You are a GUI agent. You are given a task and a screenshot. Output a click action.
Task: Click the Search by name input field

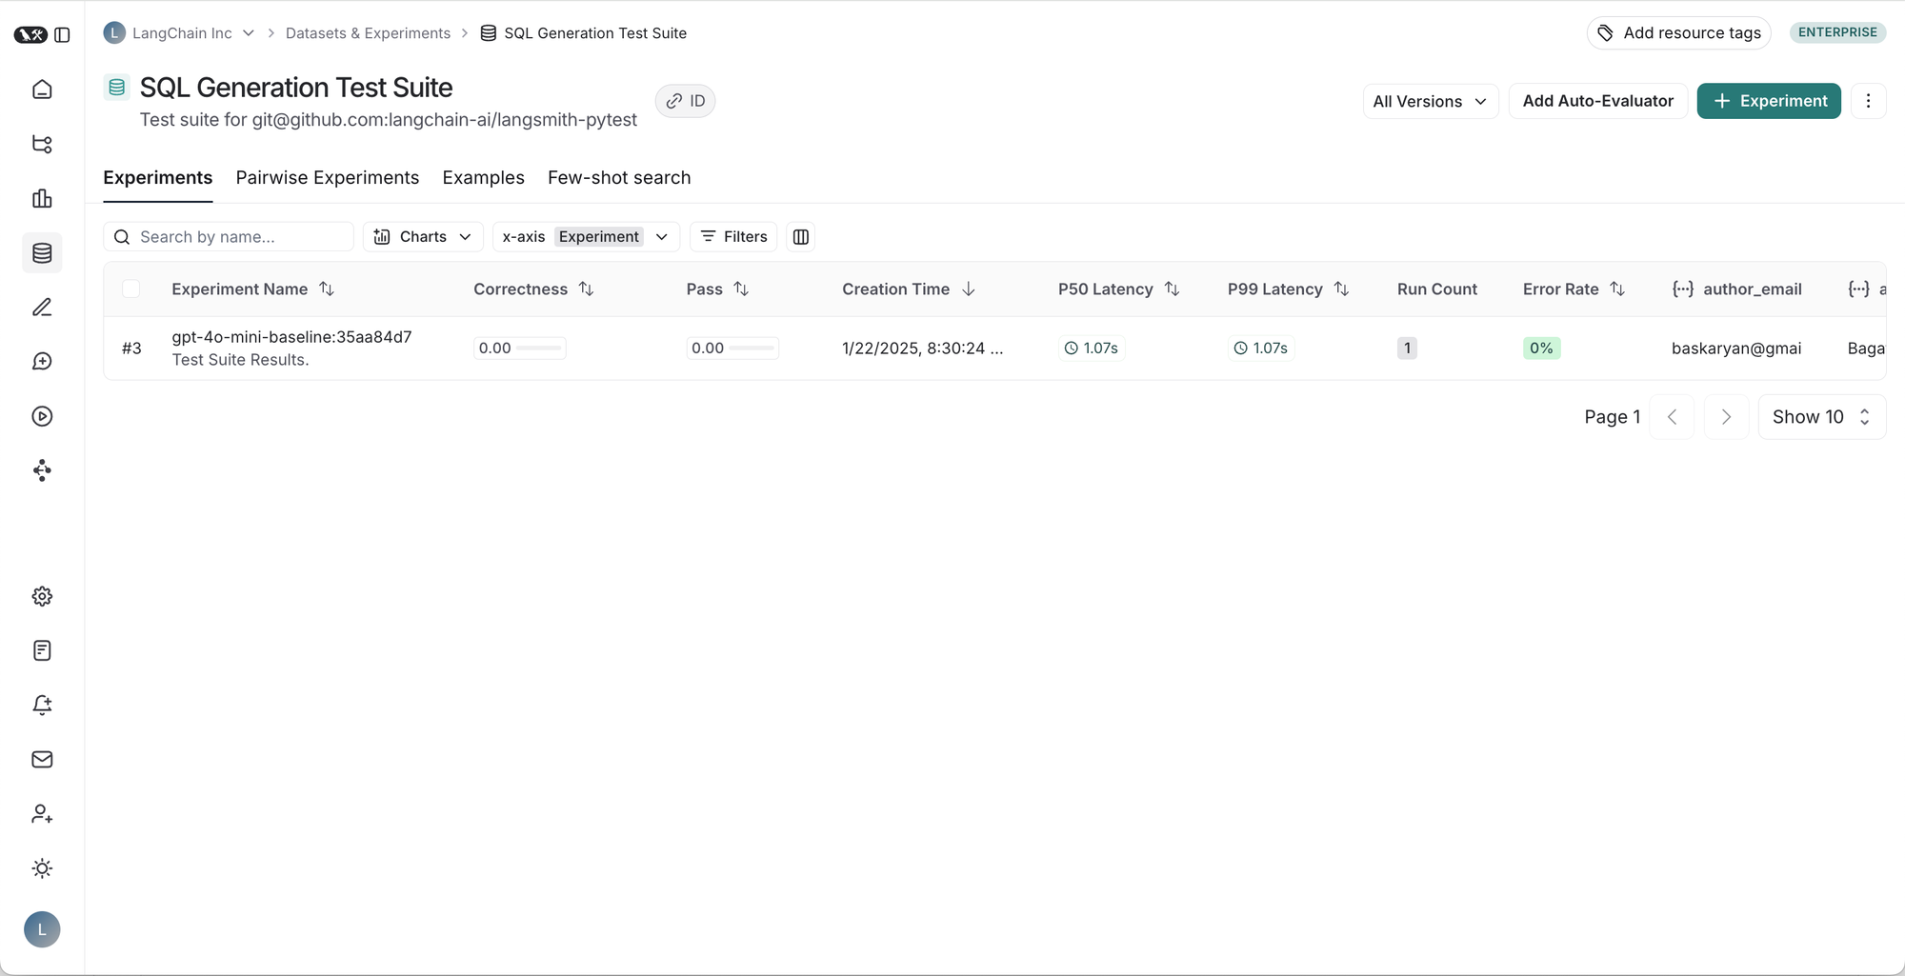tap(238, 237)
